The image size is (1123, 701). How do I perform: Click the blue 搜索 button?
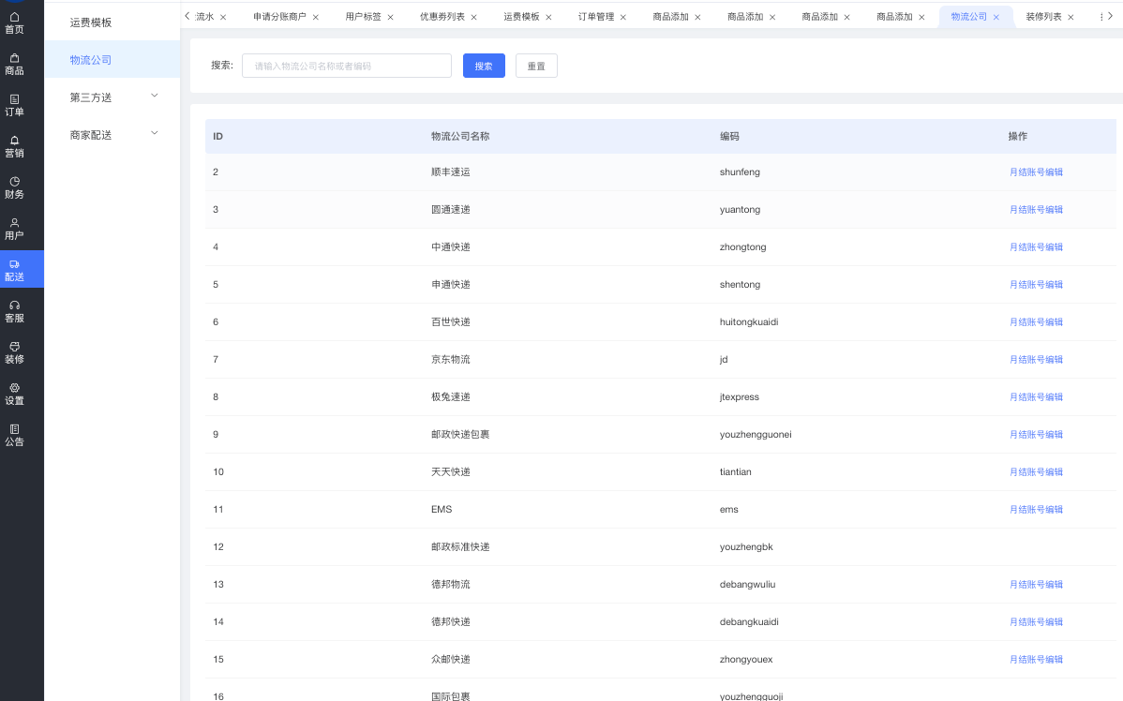coord(484,66)
